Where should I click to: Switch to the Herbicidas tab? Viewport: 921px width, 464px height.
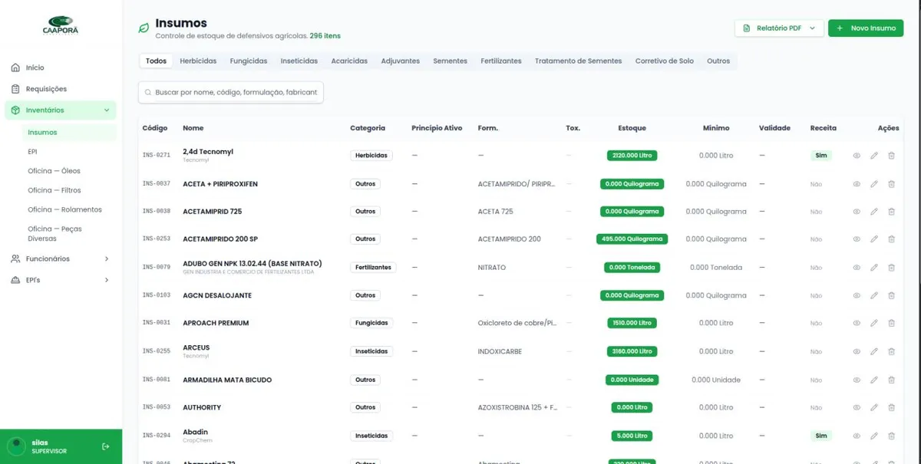(x=198, y=61)
